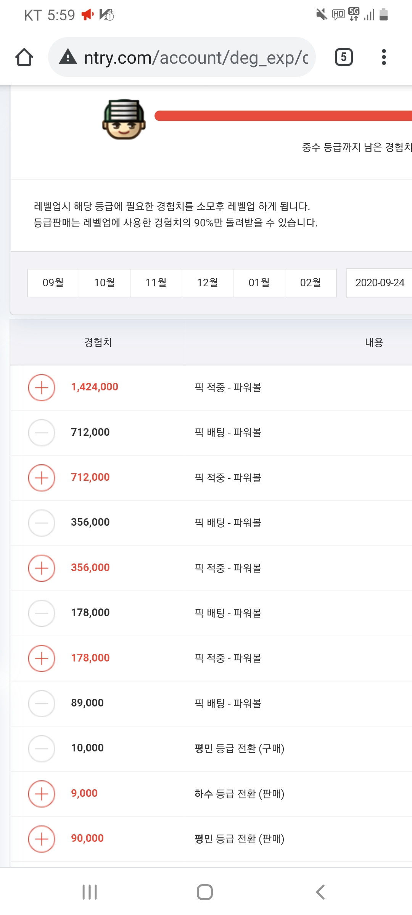Viewport: 412px width, 915px height.
Task: Select the 09월 month tab
Action: click(x=53, y=283)
